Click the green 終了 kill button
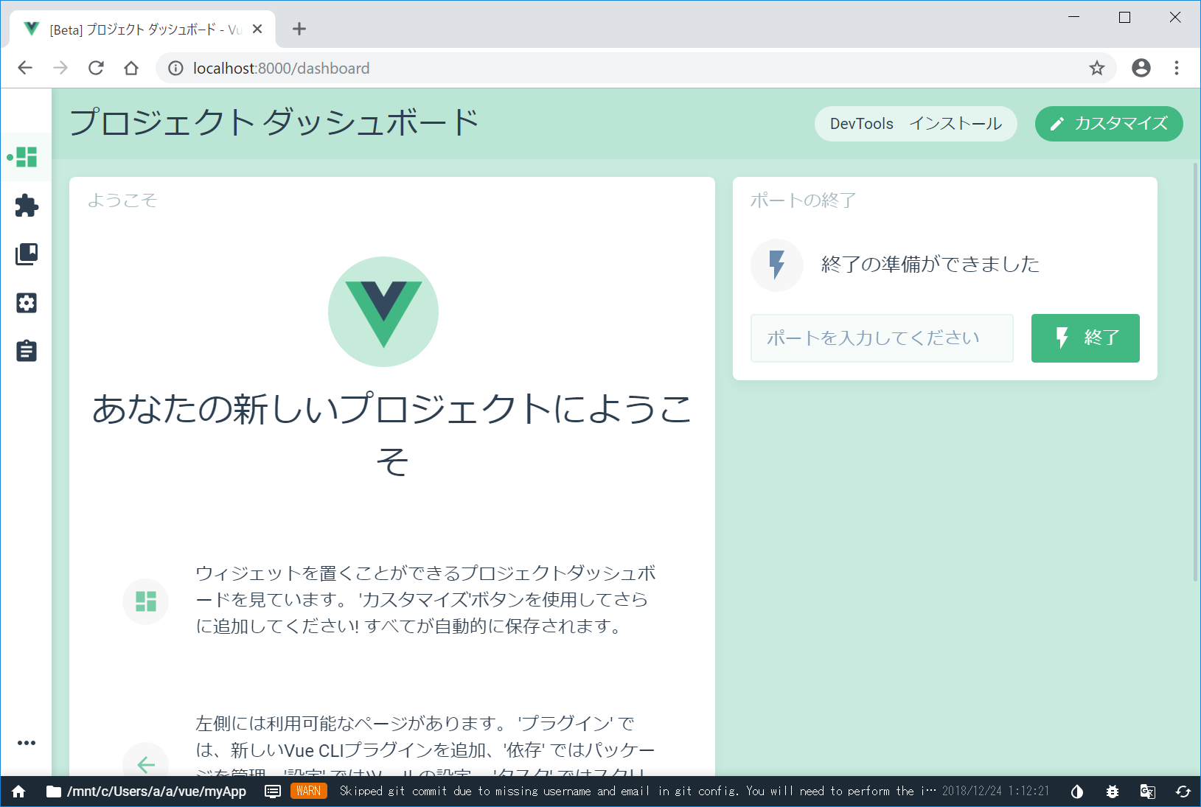Viewport: 1201px width, 807px height. tap(1085, 338)
